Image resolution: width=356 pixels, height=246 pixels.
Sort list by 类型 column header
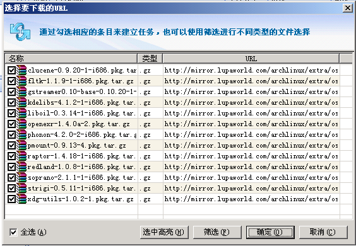point(150,59)
